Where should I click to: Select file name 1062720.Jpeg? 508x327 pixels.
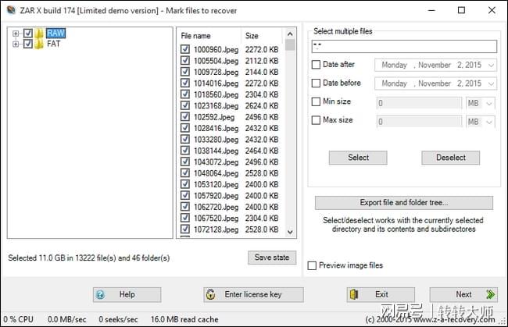(x=216, y=207)
